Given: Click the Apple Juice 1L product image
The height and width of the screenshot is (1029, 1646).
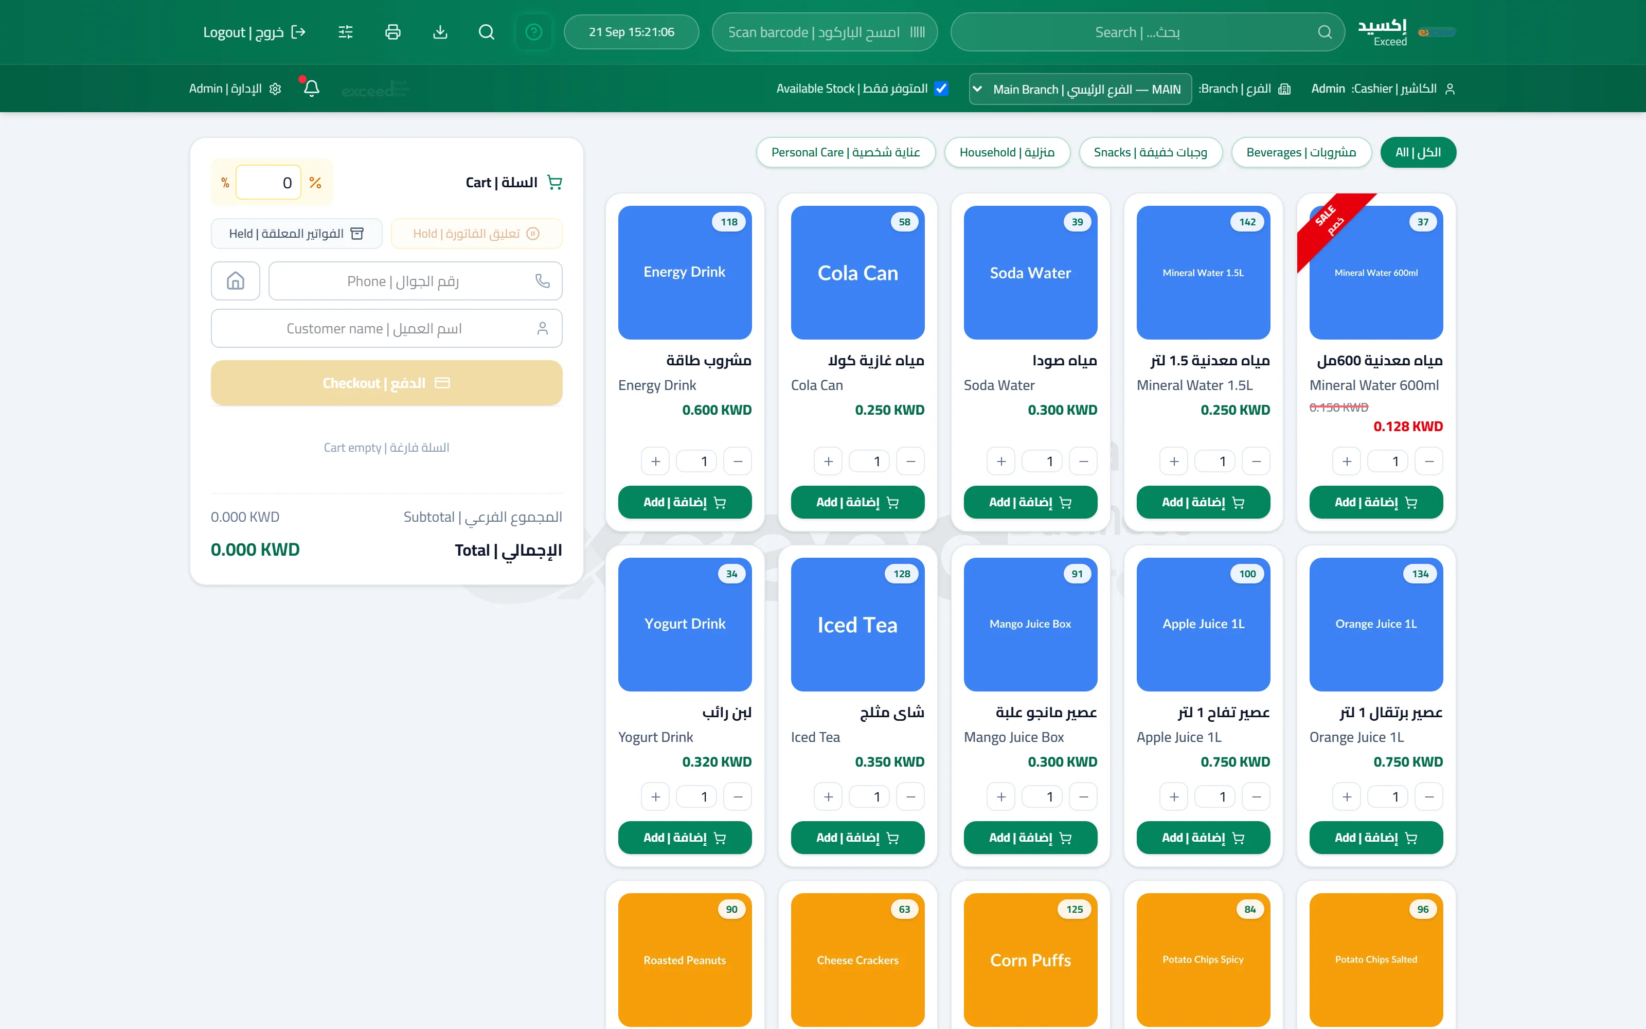Looking at the screenshot, I should pos(1203,624).
